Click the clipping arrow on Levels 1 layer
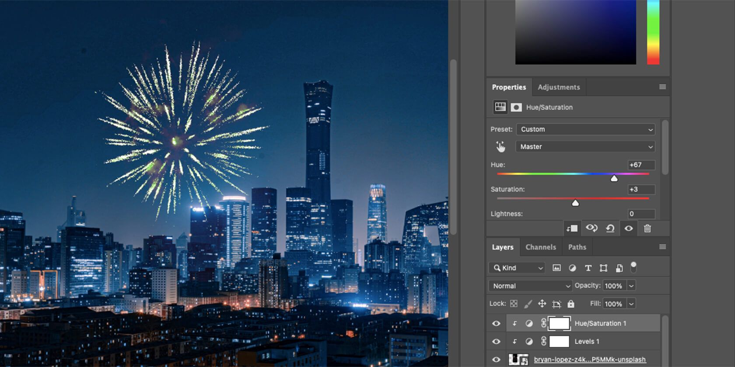The width and height of the screenshot is (735, 367). (514, 341)
